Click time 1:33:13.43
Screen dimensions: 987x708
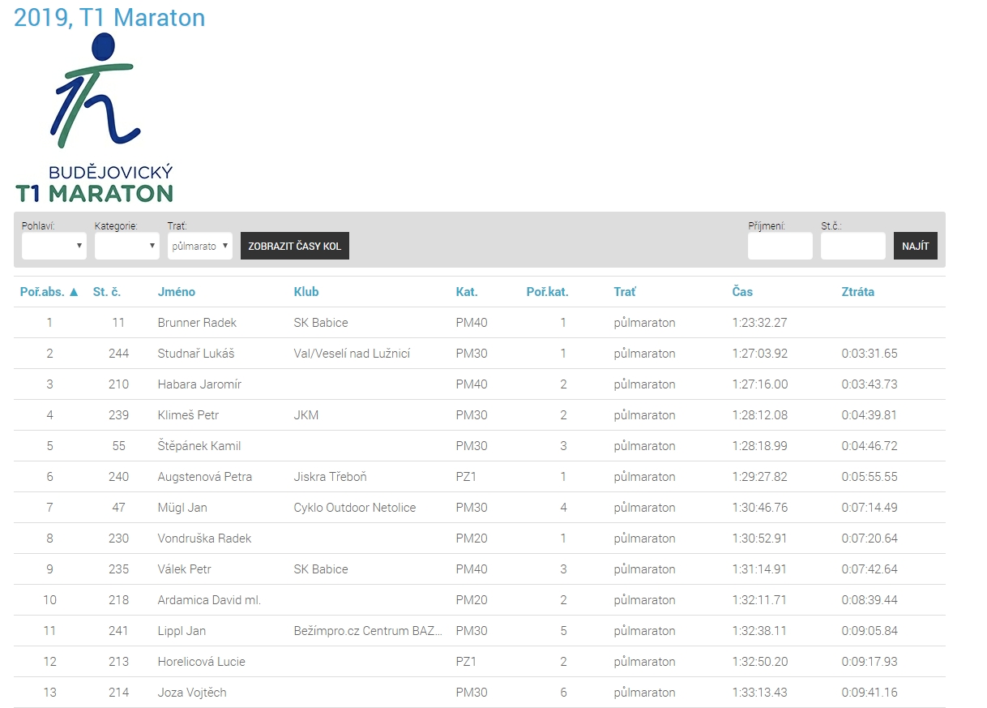(759, 693)
